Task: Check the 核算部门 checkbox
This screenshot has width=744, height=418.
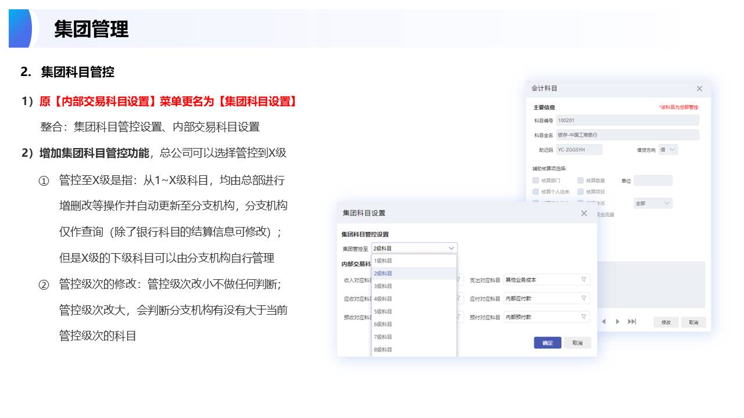Action: (x=536, y=181)
